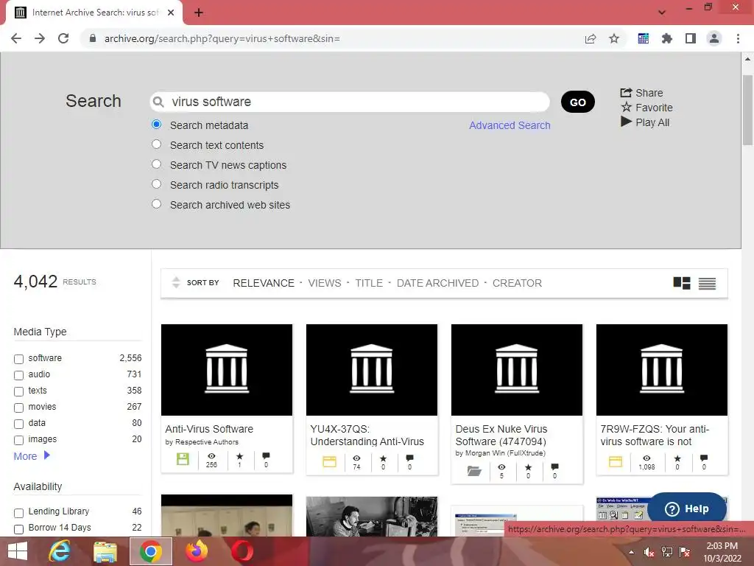The height and width of the screenshot is (566, 754).
Task: Check the images media type filter
Action: (x=18, y=441)
